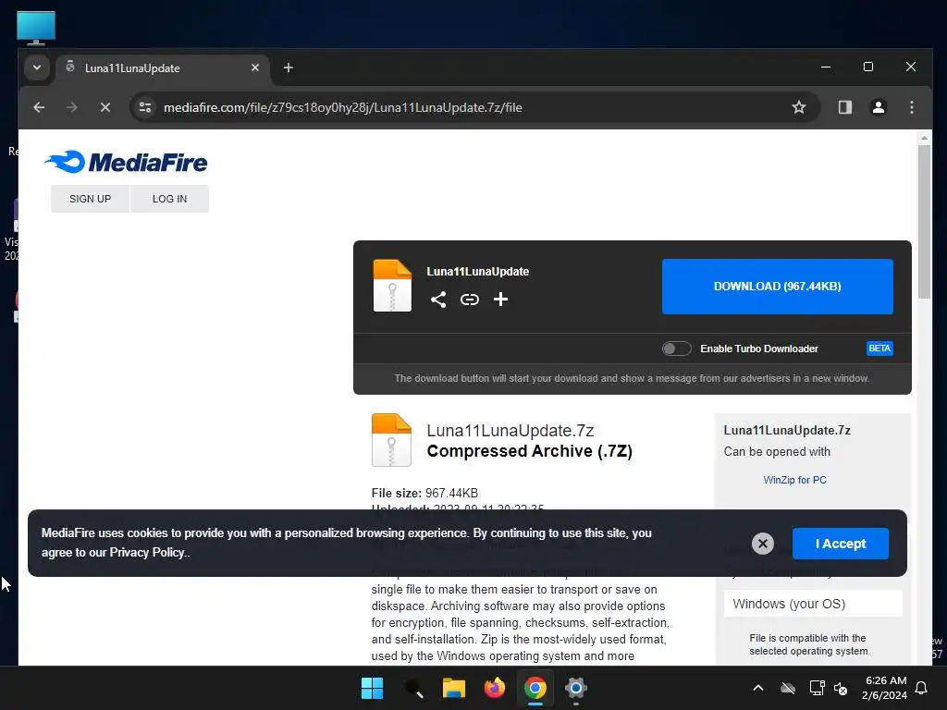This screenshot has width=947, height=710.
Task: Open taskbar Search icon
Action: pyautogui.click(x=413, y=688)
